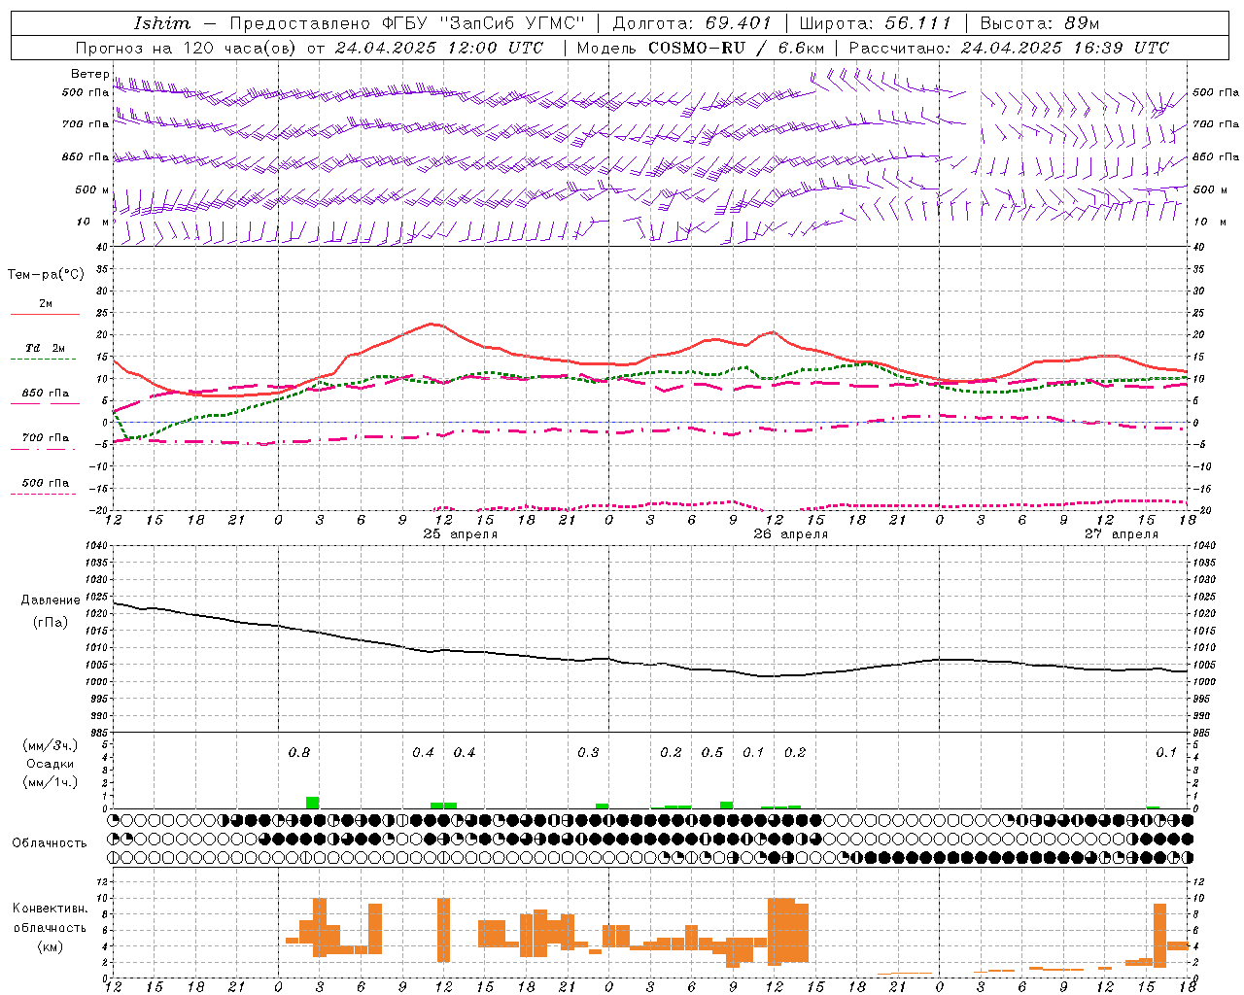Click the "(мм/1ч.)" unit label
1244x995 pixels.
50,782
